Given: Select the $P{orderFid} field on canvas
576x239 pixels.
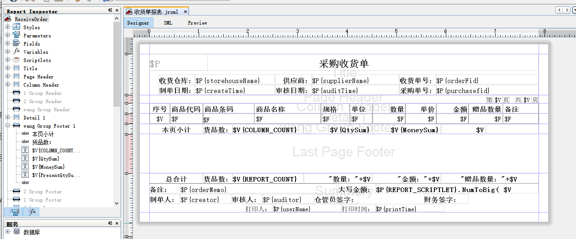Looking at the screenshot, I should pos(487,80).
